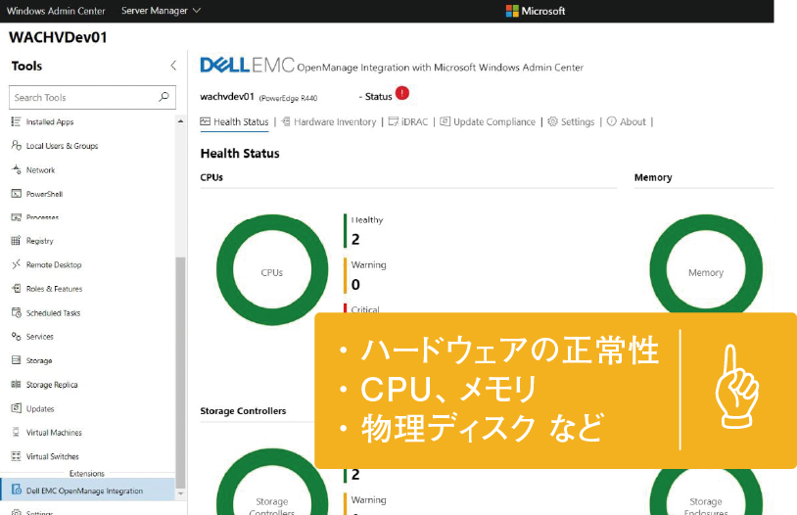Click the WACHVDev01 server name heading

click(x=58, y=37)
